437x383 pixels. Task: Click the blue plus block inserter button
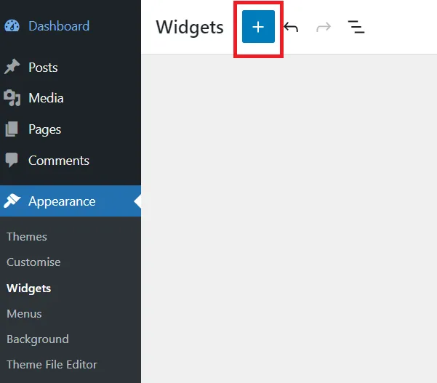[258, 27]
